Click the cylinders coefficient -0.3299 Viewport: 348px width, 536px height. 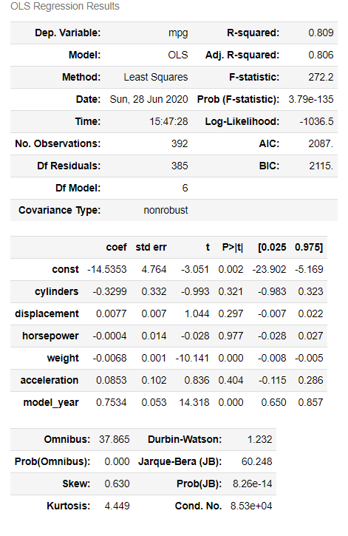109,291
